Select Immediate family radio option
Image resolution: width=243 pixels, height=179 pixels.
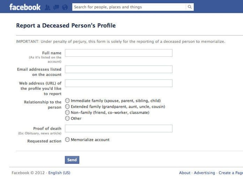click(x=67, y=101)
